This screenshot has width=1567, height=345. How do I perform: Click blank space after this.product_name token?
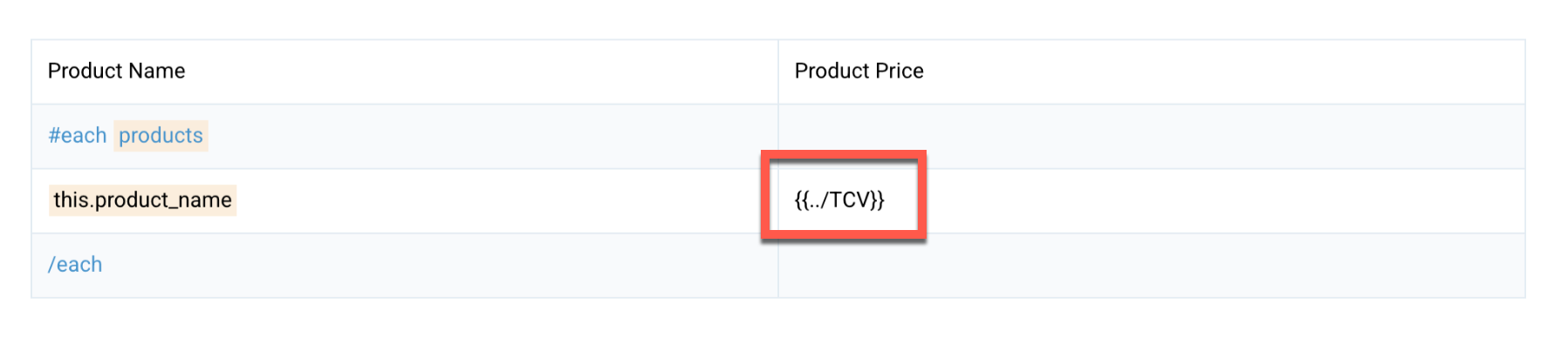[x=506, y=200]
